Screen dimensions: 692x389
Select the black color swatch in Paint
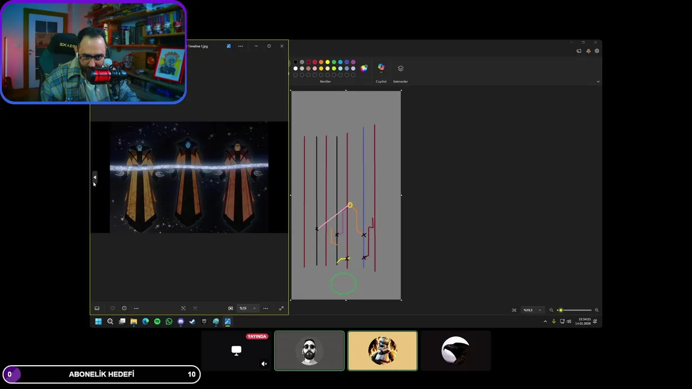tap(296, 62)
